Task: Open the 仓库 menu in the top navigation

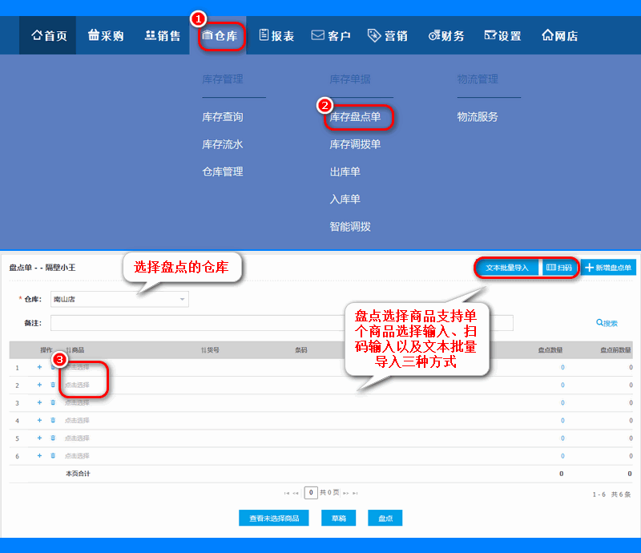Action: click(220, 36)
